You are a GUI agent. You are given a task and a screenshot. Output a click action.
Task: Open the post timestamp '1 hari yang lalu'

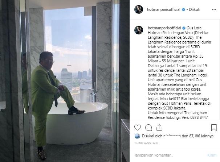[x=146, y=143]
